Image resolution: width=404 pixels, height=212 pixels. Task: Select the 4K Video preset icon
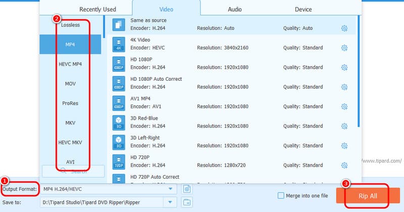click(119, 44)
